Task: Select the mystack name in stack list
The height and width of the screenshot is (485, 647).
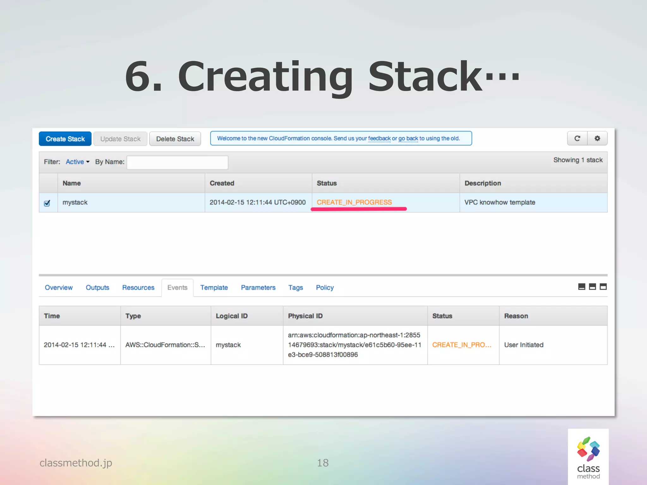Action: coord(75,202)
